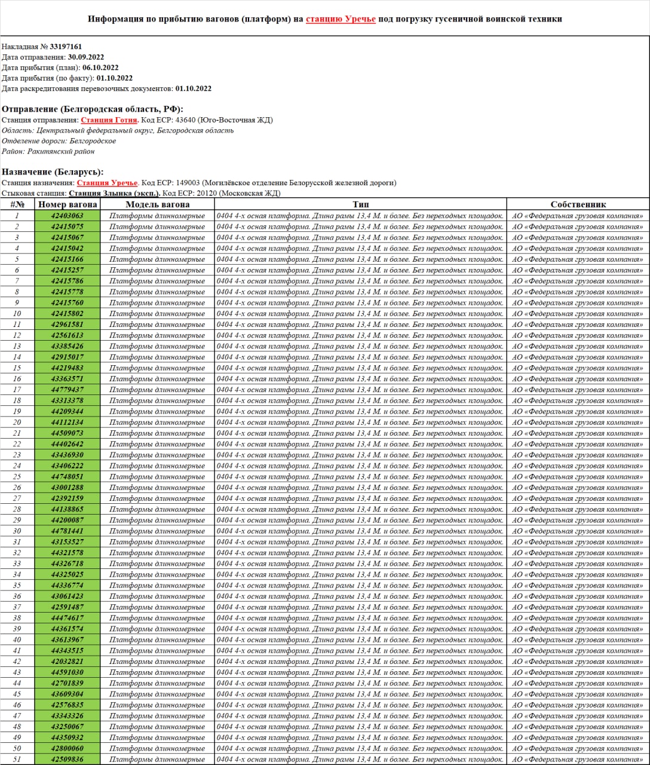Screen dimensions: 650x765
Task: Select wagon number cell 44336774
Action: coord(68,586)
